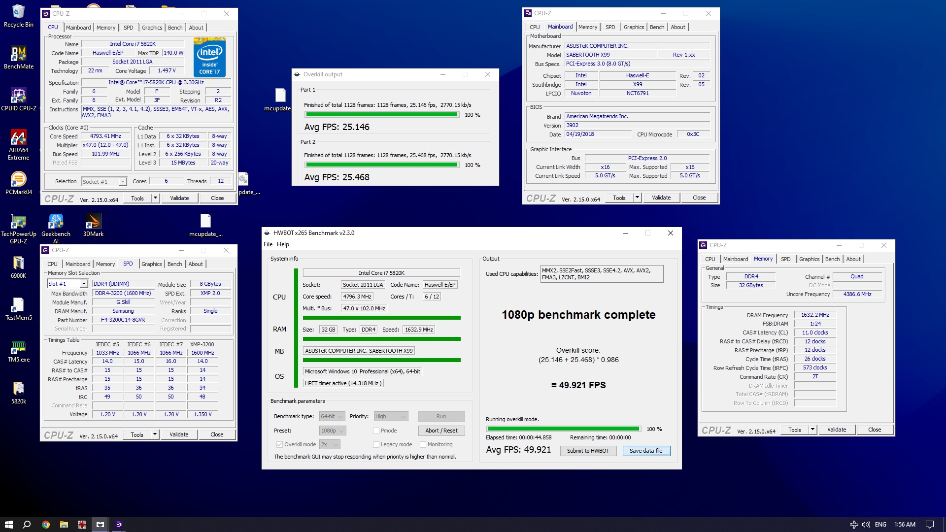The width and height of the screenshot is (946, 532).
Task: Launch 3DMark desktop shortcut
Action: [93, 226]
